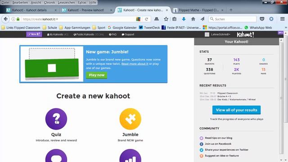Viewport: 288px width, 162px height.
Task: Click the Survey bar chart icon
Action: pos(130,156)
